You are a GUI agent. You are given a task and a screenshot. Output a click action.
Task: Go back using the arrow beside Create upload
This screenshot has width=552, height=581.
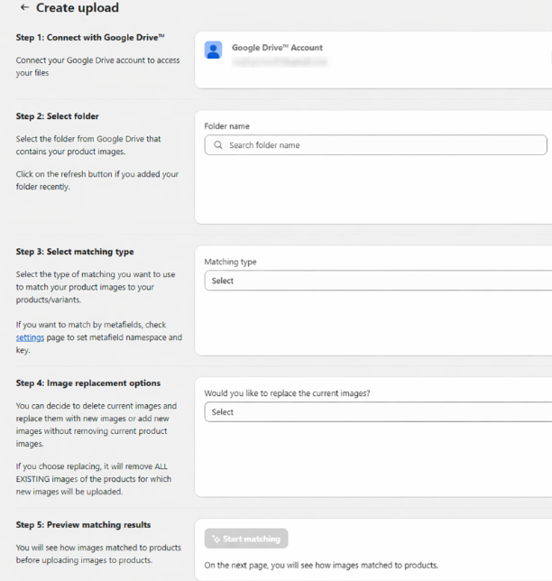pyautogui.click(x=24, y=8)
